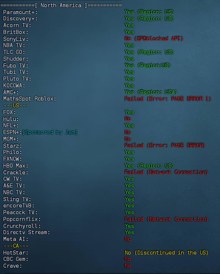Click the CBC Gem service label
Image resolution: width=220 pixels, height=274 pixels.
click(16, 259)
